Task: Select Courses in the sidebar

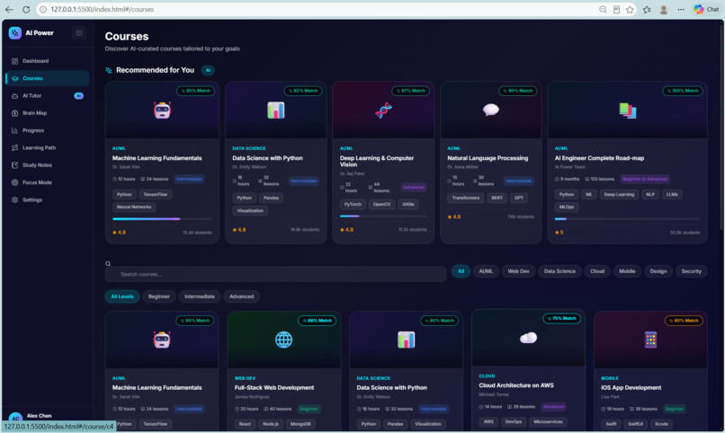Action: point(47,78)
